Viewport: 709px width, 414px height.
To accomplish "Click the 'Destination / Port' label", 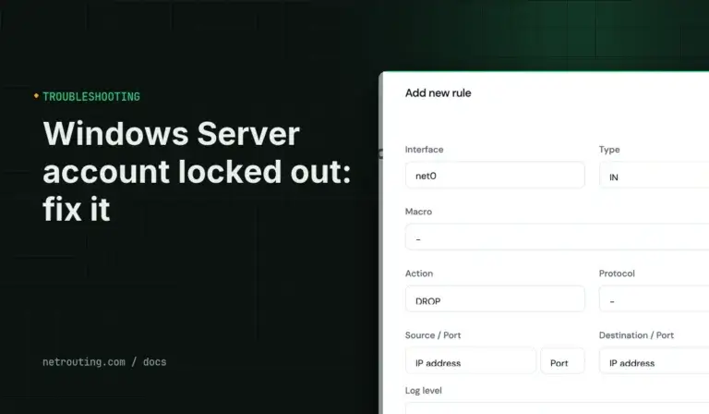I will (636, 335).
